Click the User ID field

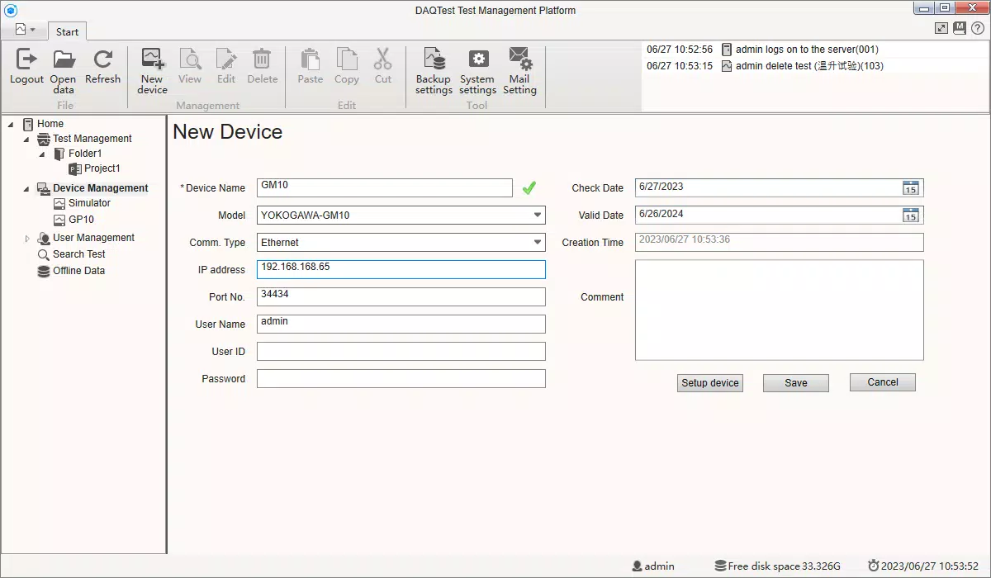click(401, 352)
